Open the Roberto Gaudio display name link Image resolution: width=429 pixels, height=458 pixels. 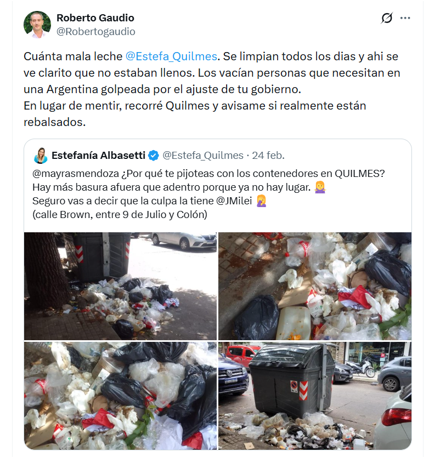(95, 18)
